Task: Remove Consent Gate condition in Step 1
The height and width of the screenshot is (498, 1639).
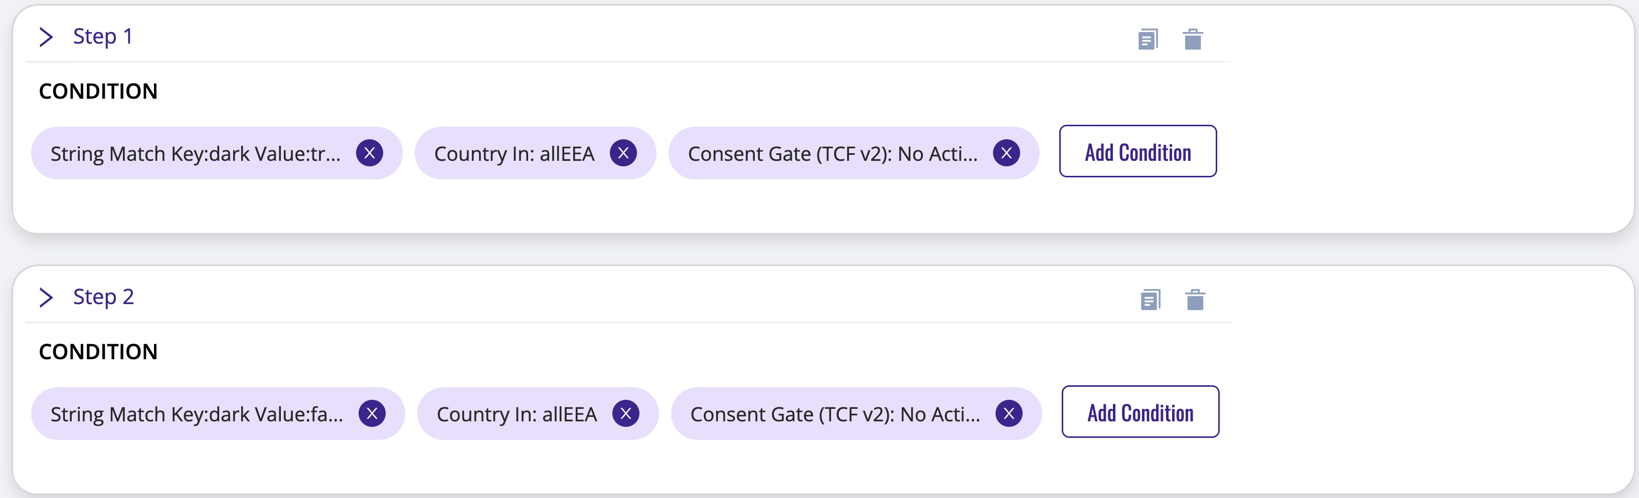Action: point(1007,153)
